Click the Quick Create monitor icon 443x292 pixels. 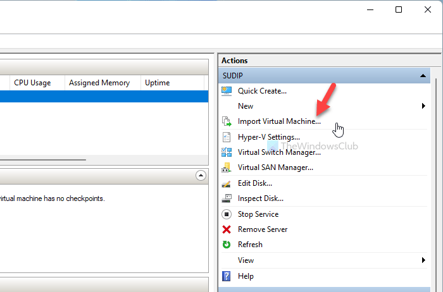(x=227, y=91)
